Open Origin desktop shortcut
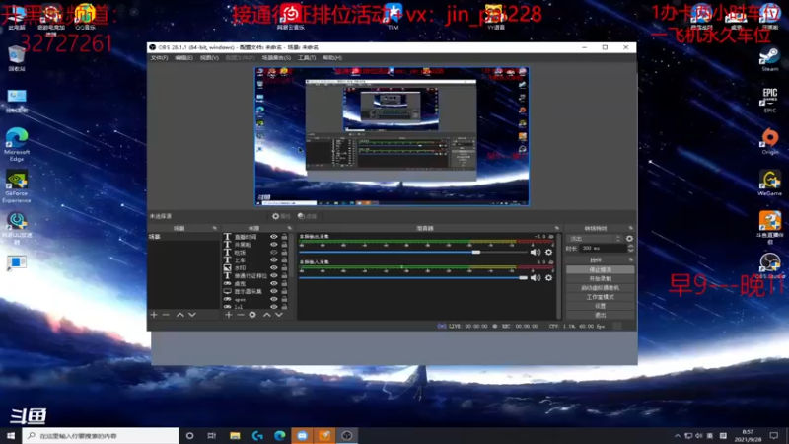This screenshot has width=789, height=444. point(769,141)
